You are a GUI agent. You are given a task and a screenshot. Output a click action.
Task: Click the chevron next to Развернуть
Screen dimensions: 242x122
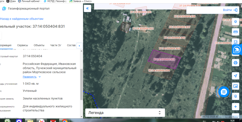point(40,77)
